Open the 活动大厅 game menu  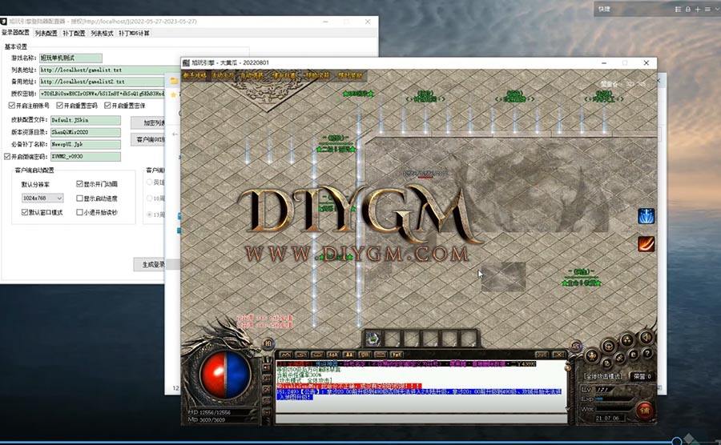click(x=223, y=75)
